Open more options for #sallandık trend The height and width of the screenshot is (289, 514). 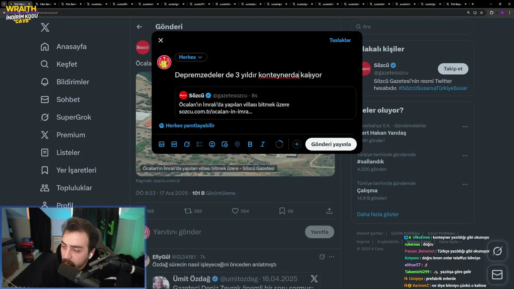(465, 155)
